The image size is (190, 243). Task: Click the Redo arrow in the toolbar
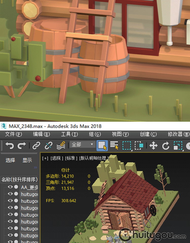[22, 146]
